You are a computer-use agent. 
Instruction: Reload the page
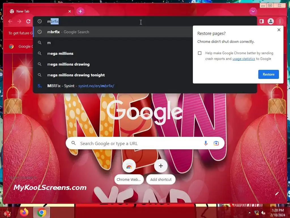28,21
